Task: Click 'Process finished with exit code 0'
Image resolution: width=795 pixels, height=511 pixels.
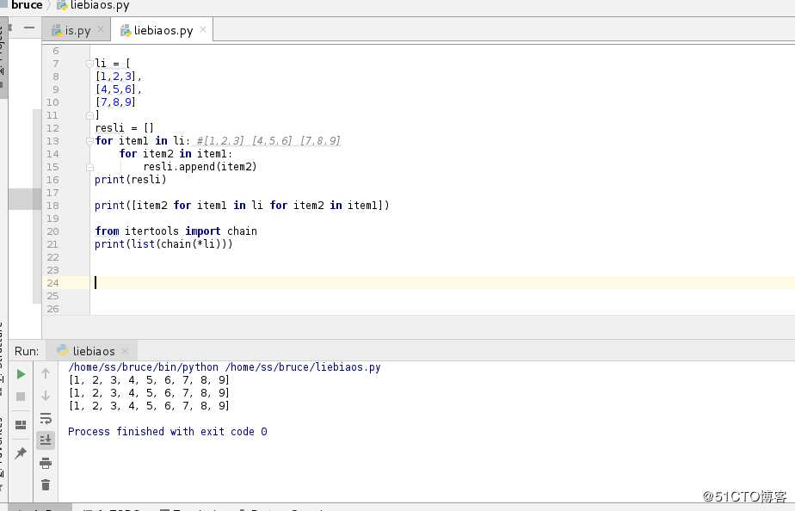Action: tap(167, 431)
